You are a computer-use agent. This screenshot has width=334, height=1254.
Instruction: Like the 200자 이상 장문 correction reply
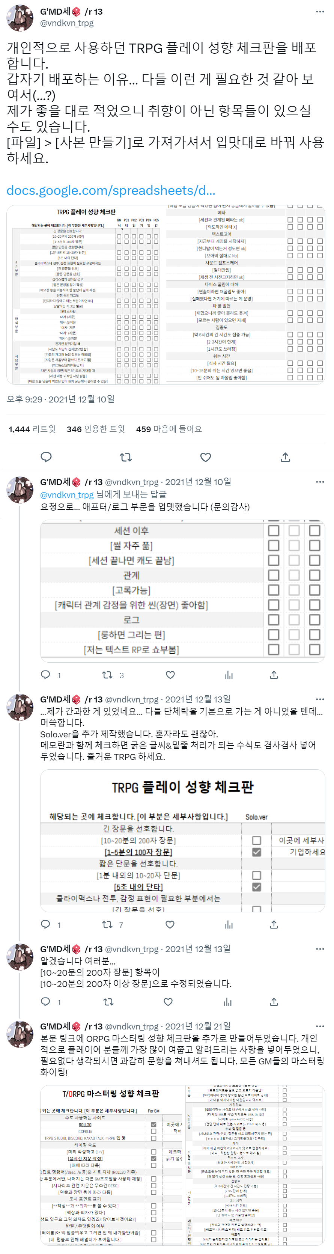tap(169, 1002)
